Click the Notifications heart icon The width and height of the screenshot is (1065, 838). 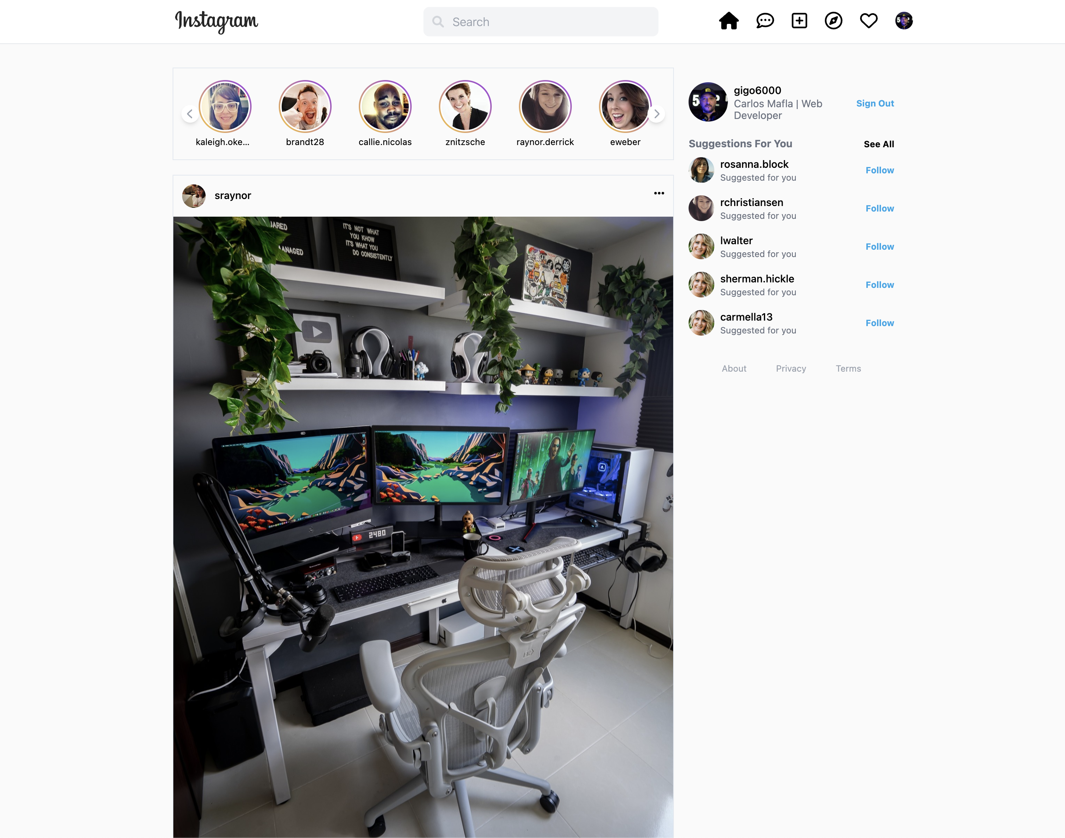pos(870,21)
